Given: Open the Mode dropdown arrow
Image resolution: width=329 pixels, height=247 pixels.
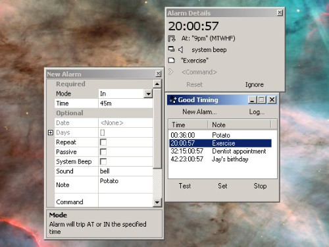Looking at the screenshot, I should coord(149,94).
